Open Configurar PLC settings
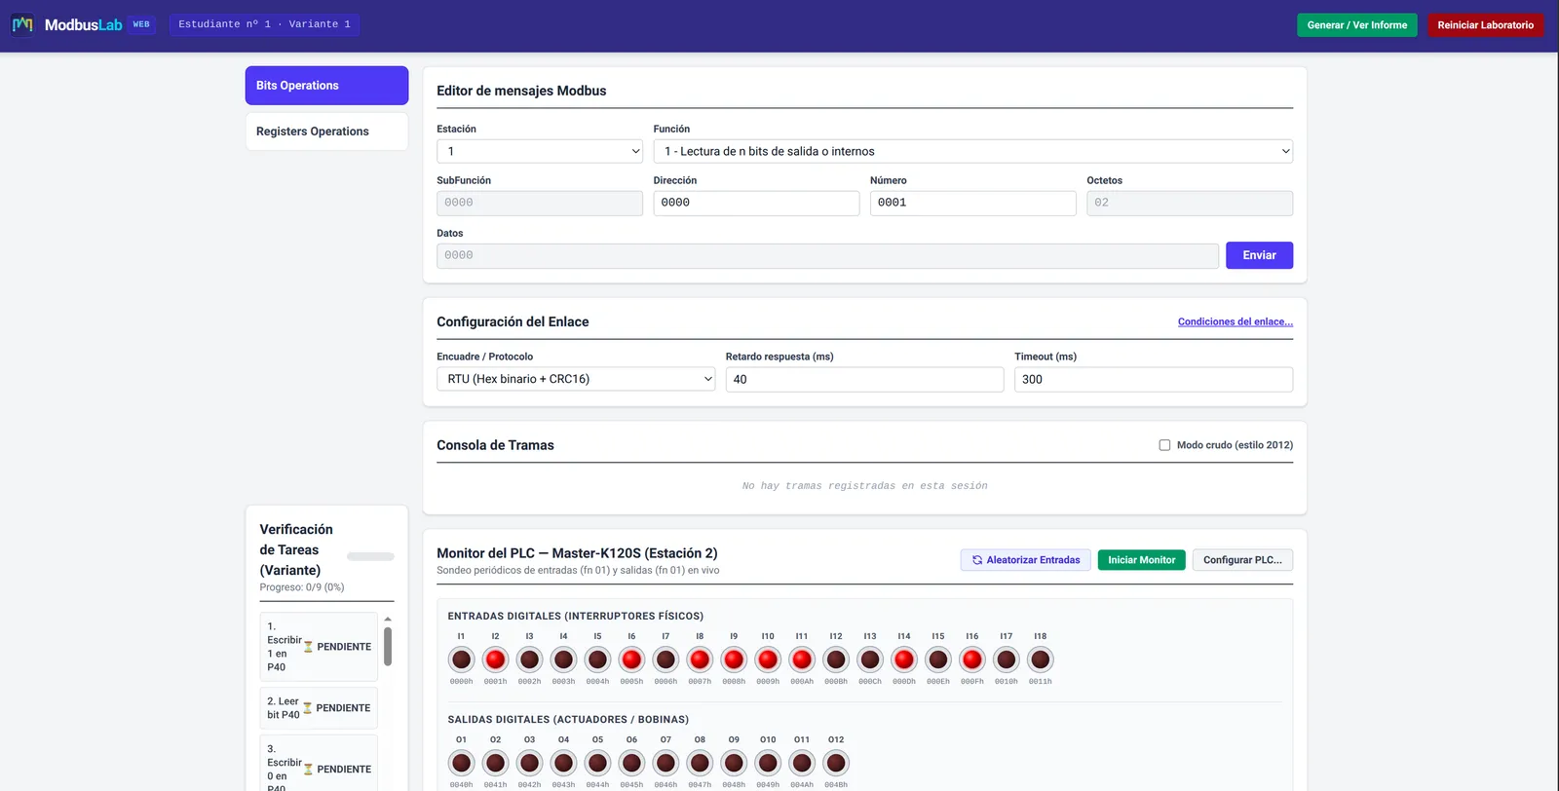The image size is (1559, 791). (1242, 560)
